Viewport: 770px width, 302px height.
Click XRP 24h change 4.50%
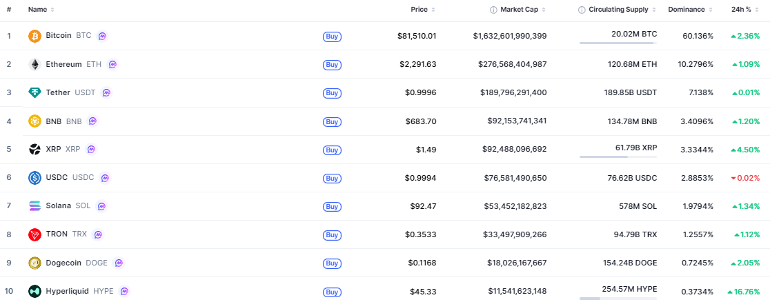point(745,150)
